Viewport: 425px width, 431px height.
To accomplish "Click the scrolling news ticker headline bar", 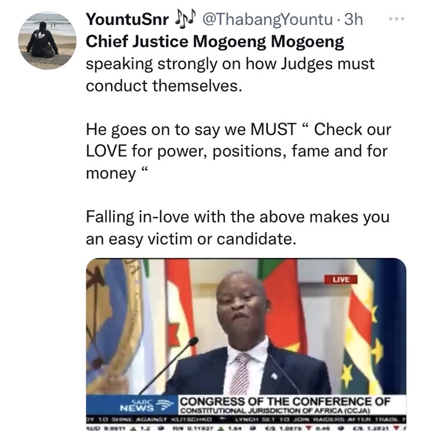I will (x=246, y=419).
